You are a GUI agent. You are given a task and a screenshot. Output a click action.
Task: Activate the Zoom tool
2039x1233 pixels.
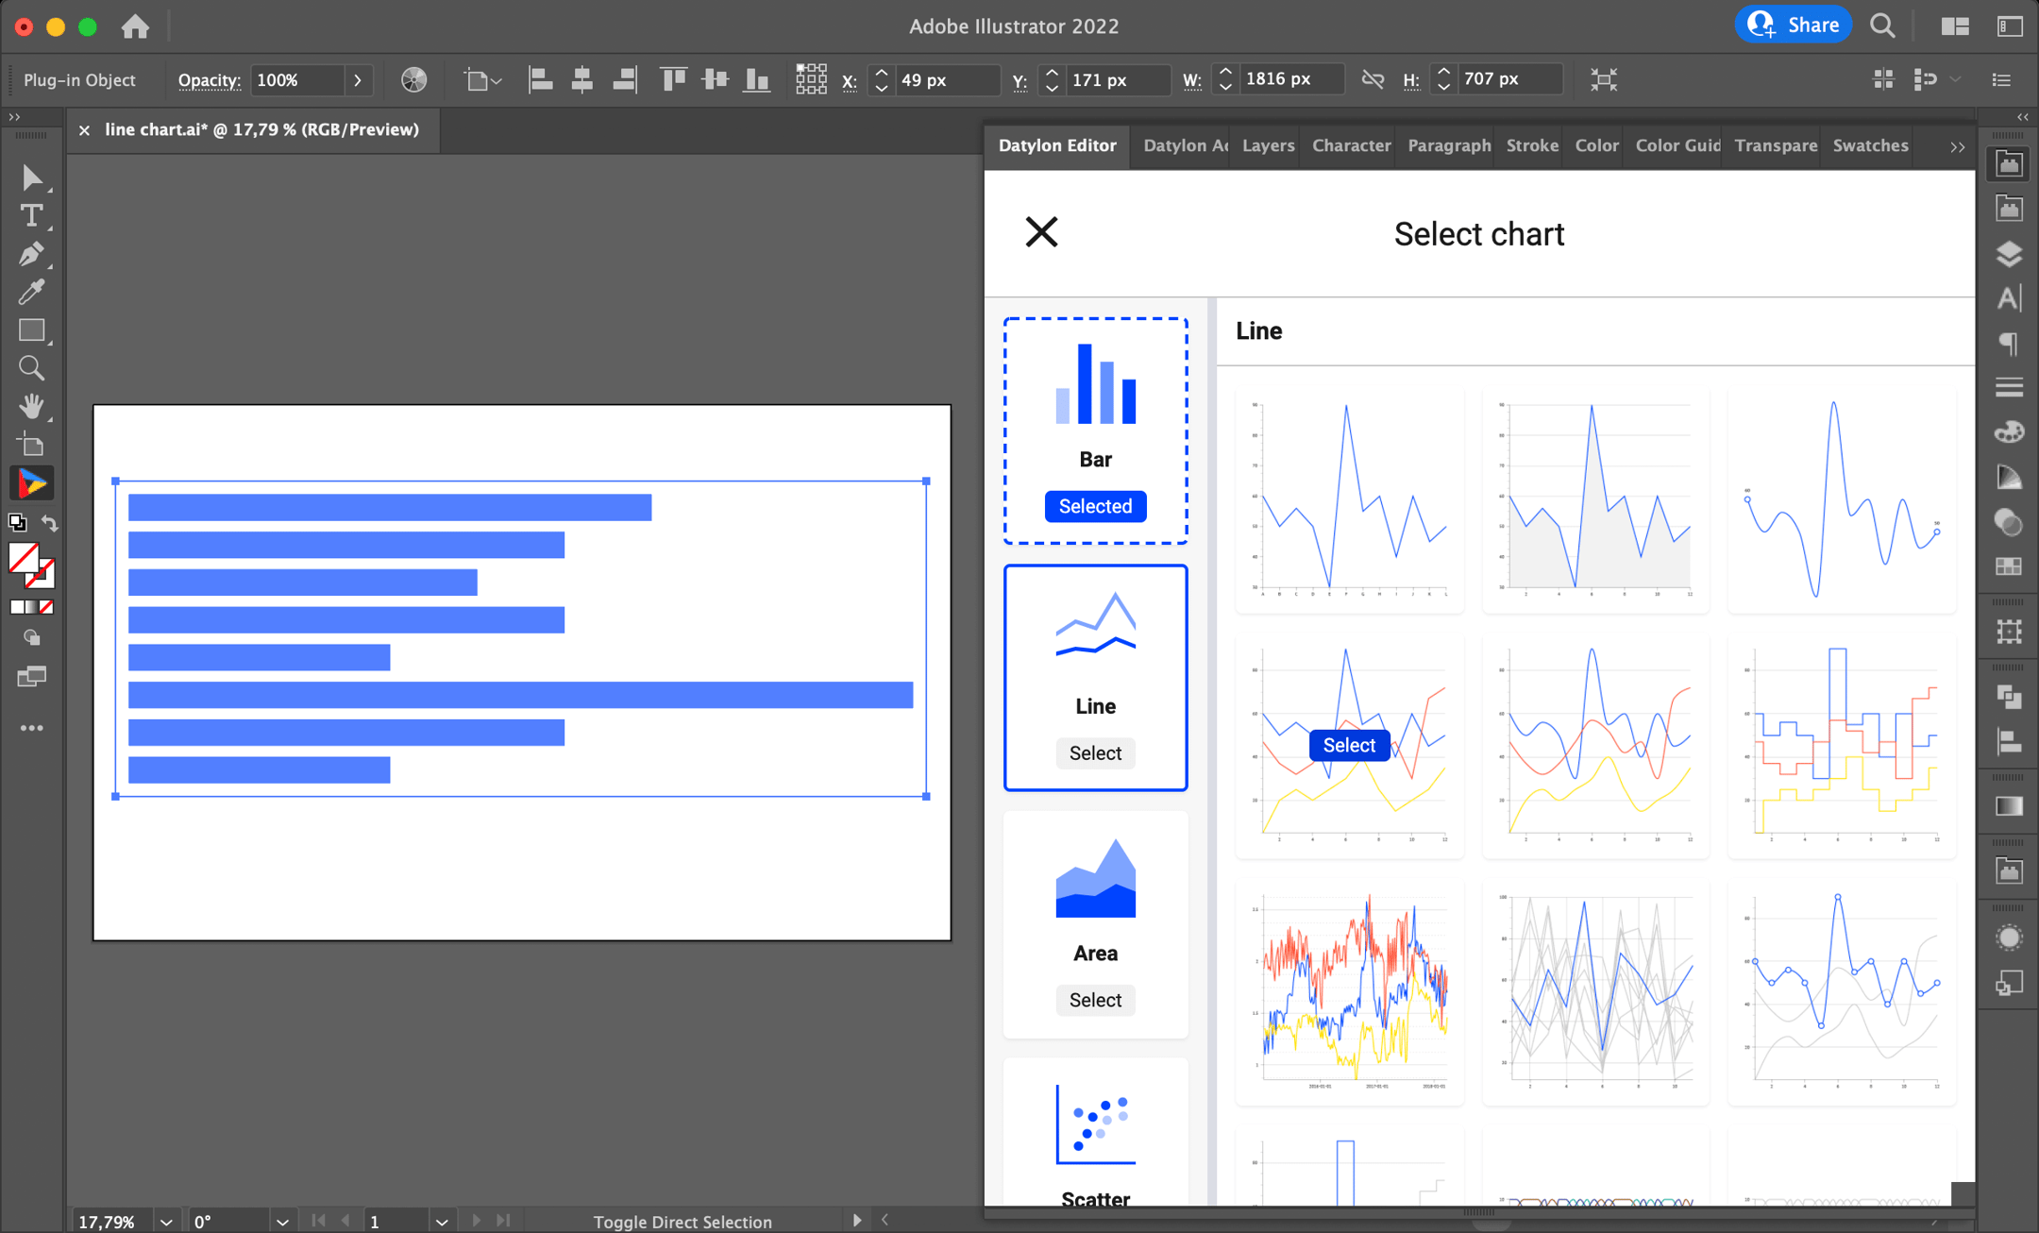[31, 368]
